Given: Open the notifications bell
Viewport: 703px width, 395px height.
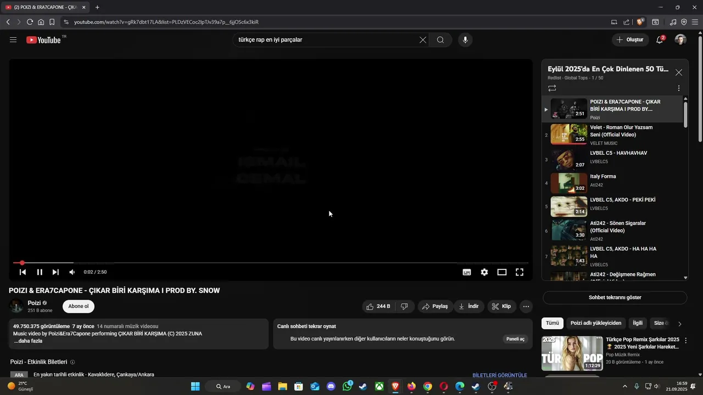Looking at the screenshot, I should pos(660,39).
